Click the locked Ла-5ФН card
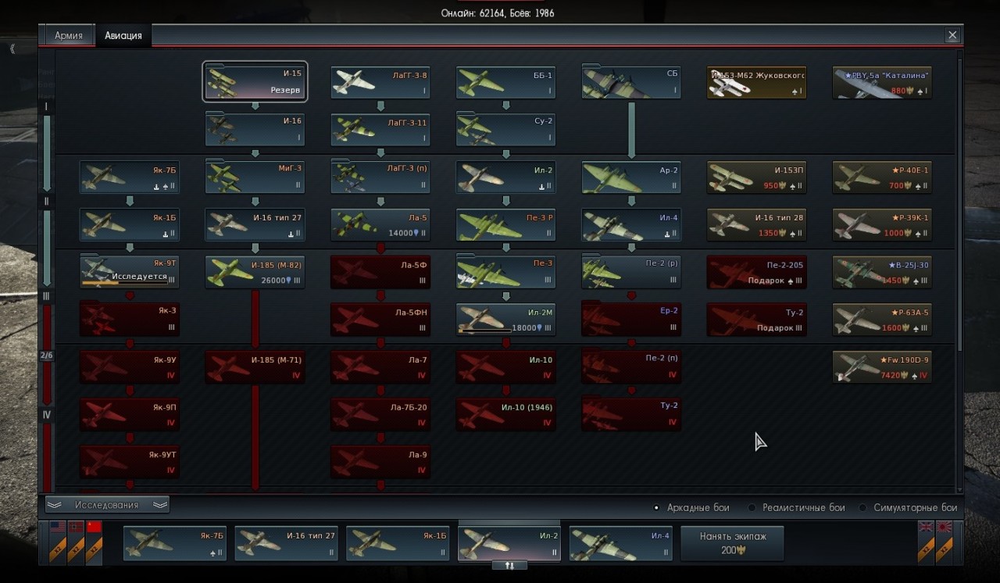 380,319
